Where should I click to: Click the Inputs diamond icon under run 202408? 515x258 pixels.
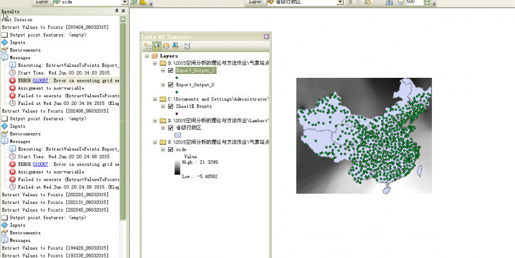5,126
